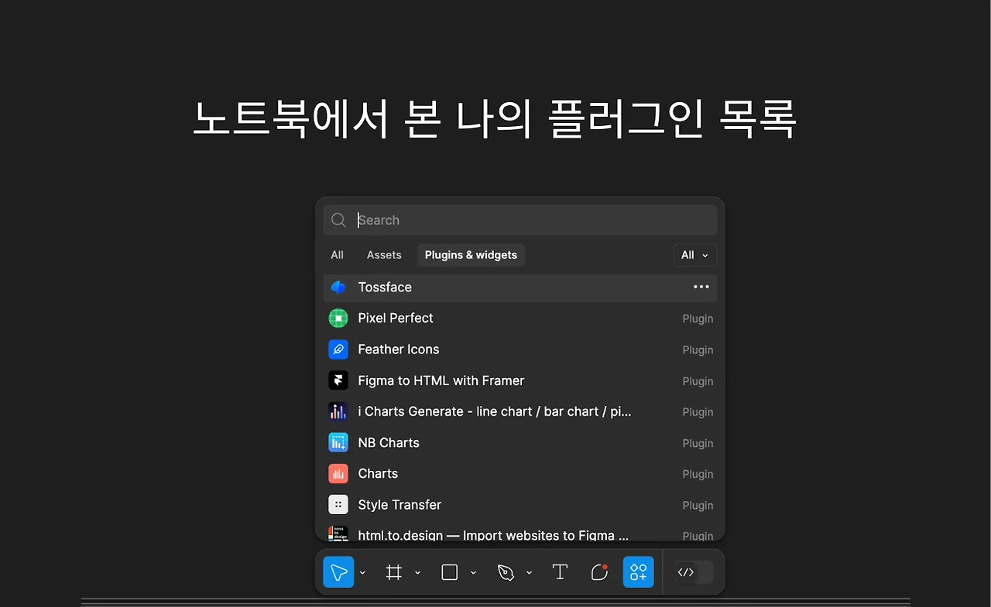Run the NB Charts plugin
991x607 pixels.
(520, 442)
